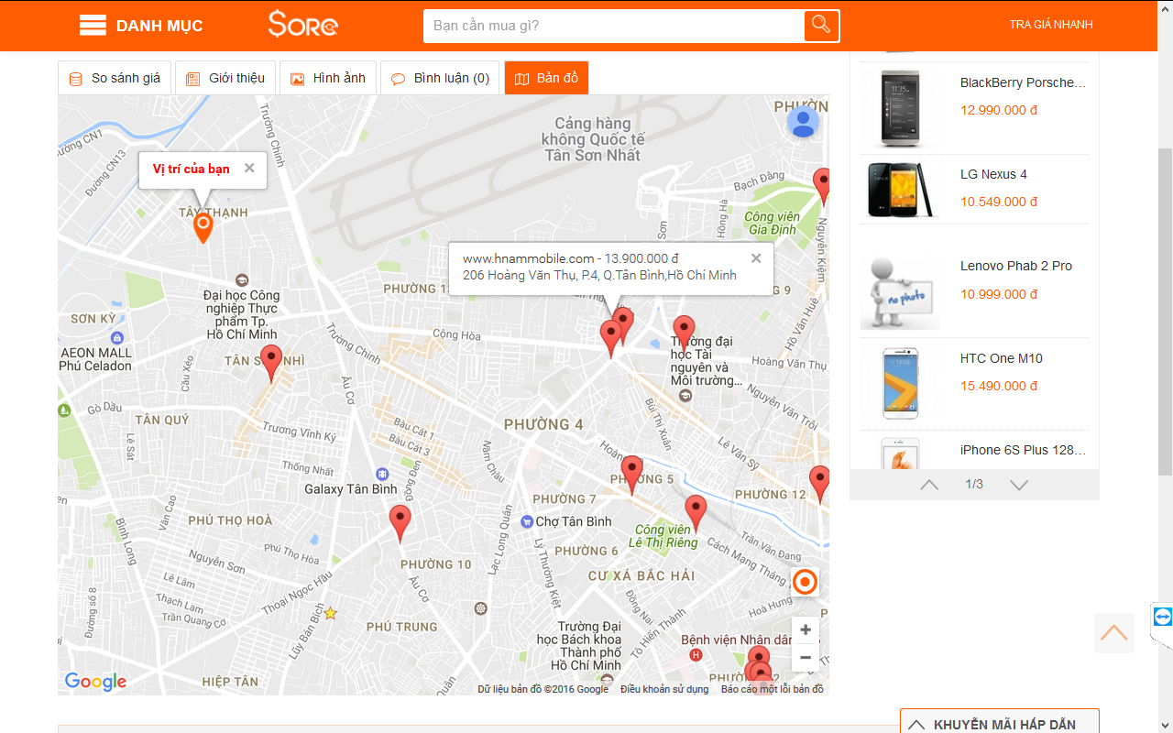The image size is (1173, 733).
Task: Click the back-to-top arrow button
Action: point(1114,632)
